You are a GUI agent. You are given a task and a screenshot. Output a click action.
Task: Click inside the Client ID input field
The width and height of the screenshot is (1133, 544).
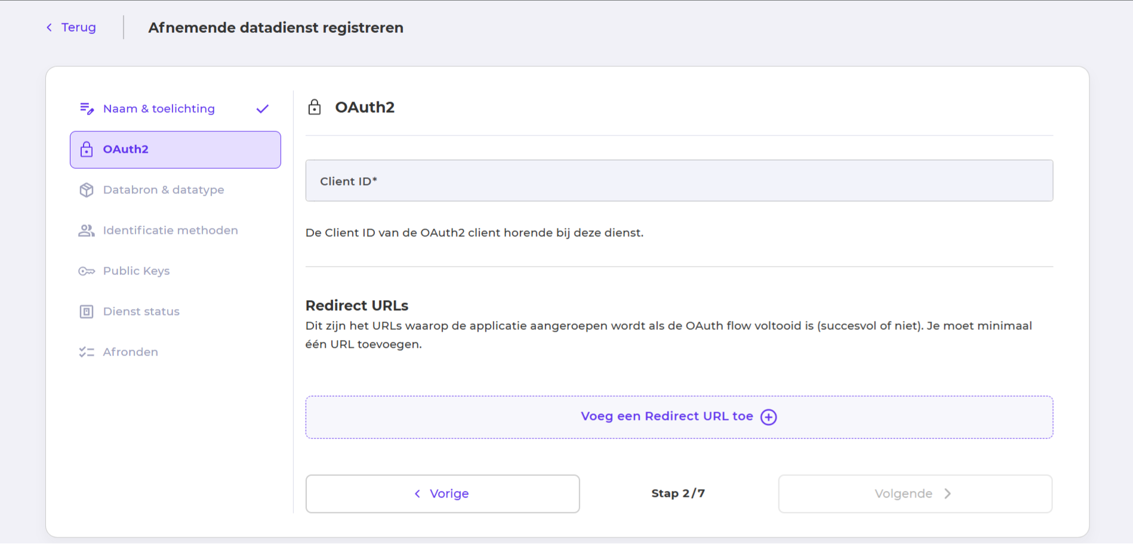click(679, 181)
